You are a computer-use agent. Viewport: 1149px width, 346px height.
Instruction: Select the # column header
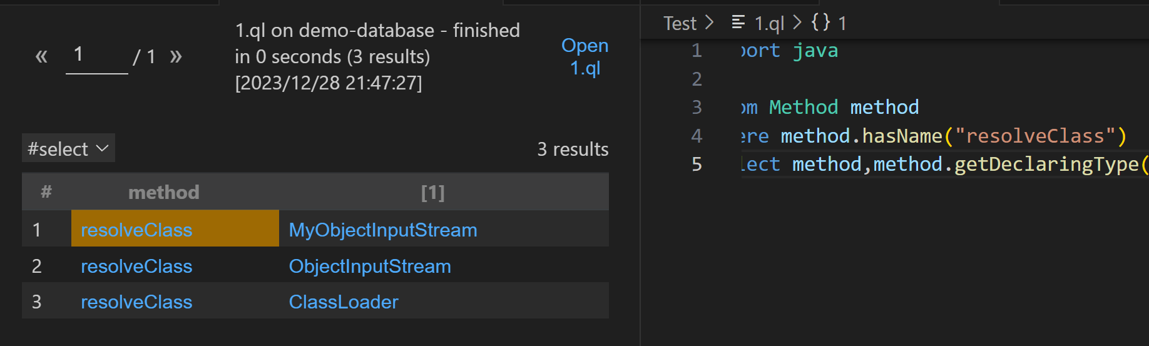(x=46, y=192)
